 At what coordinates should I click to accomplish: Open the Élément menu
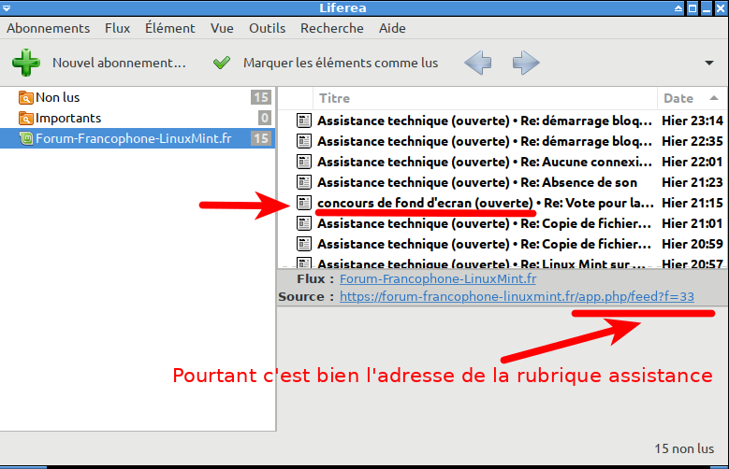click(x=170, y=28)
